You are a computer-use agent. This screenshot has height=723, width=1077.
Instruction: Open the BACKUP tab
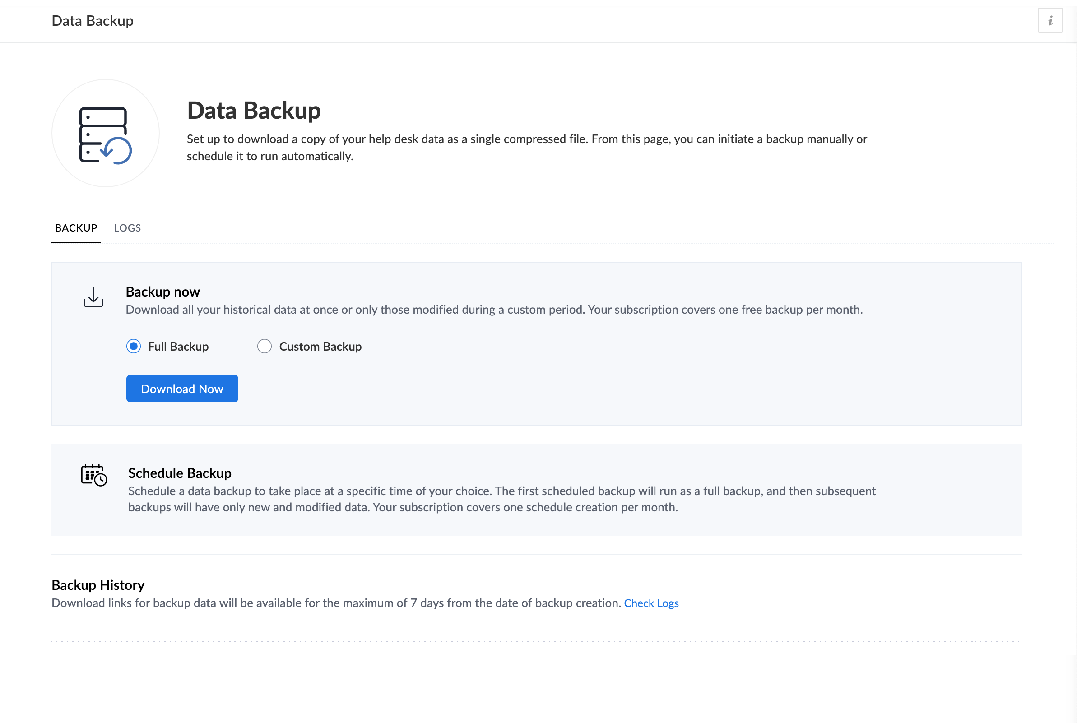(76, 228)
